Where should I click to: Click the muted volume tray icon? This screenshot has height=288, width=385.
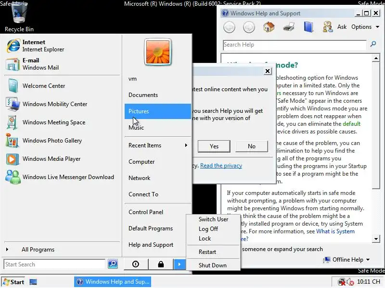(x=350, y=282)
